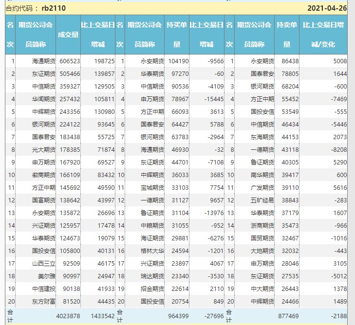This screenshot has height=325, width=355.
Task: Click long position value 104190
Action: (178, 61)
